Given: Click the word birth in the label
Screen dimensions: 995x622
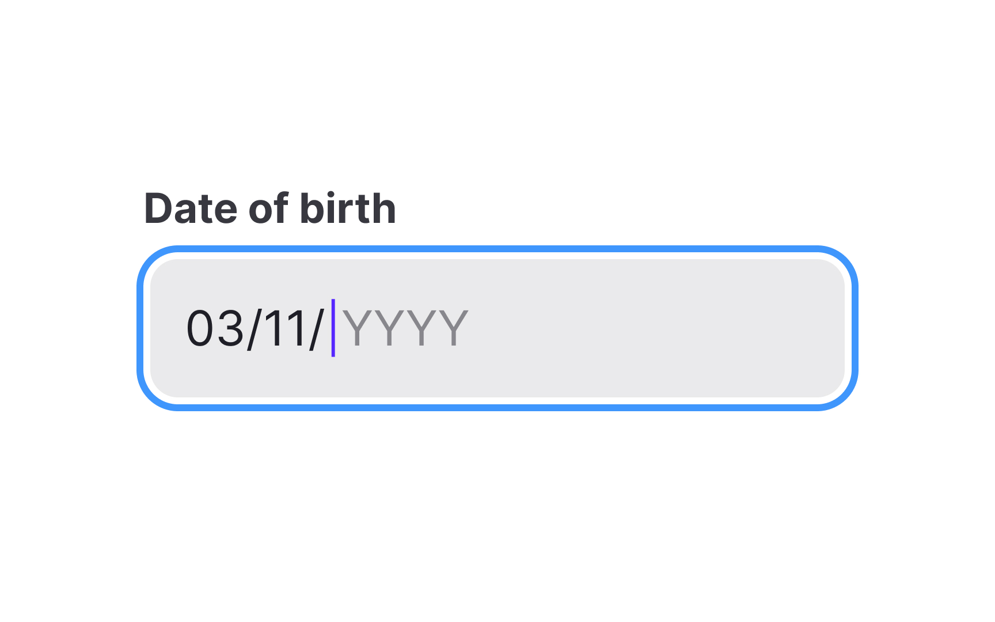Looking at the screenshot, I should click(350, 208).
